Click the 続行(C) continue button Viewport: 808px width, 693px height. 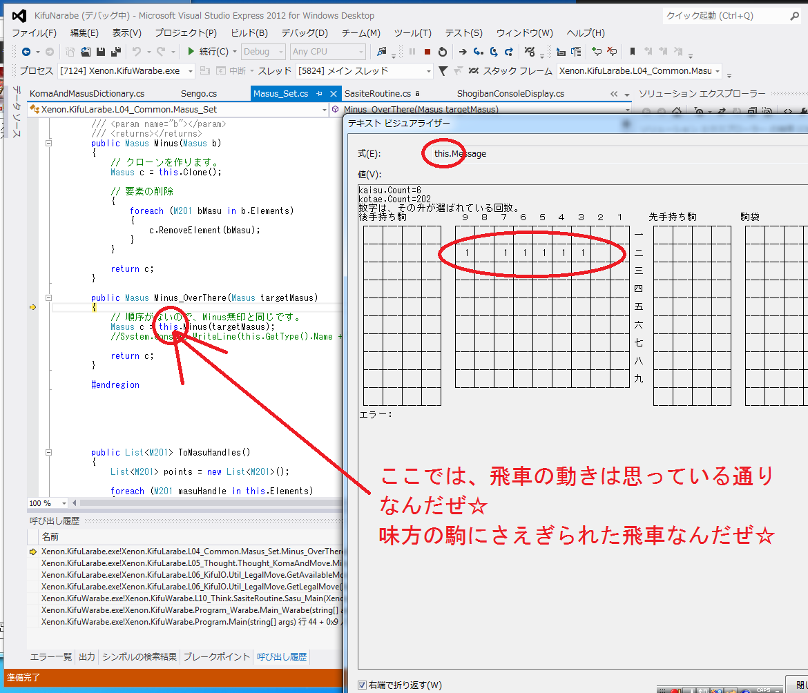[x=207, y=52]
